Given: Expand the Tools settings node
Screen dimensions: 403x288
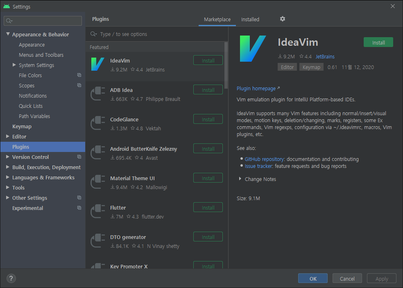Looking at the screenshot, I should [x=8, y=188].
